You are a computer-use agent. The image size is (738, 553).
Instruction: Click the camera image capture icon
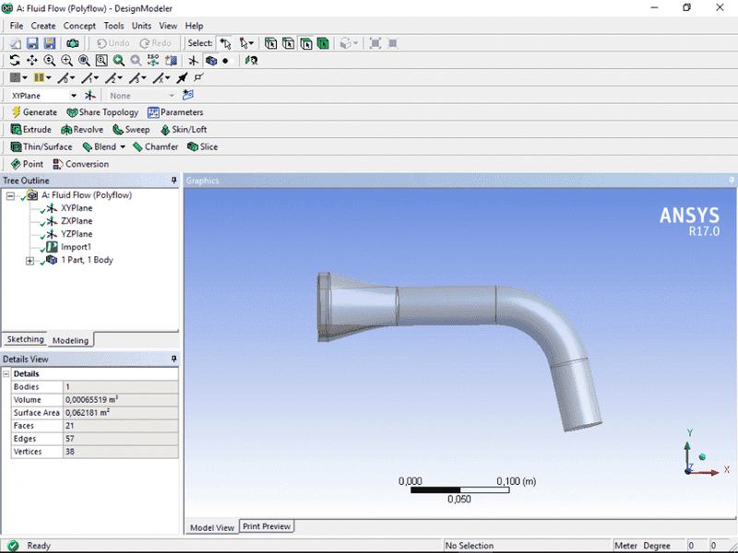tap(72, 43)
